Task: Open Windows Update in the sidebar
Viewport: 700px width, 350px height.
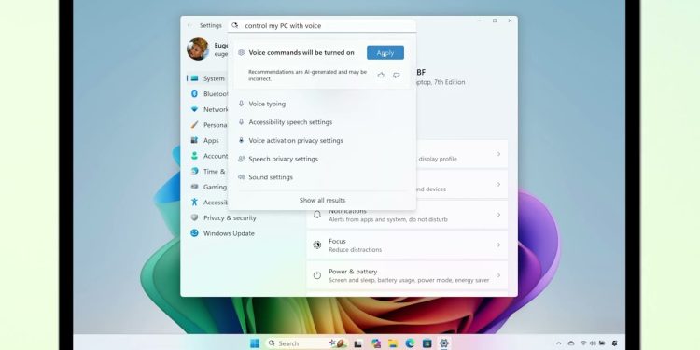Action: point(229,233)
